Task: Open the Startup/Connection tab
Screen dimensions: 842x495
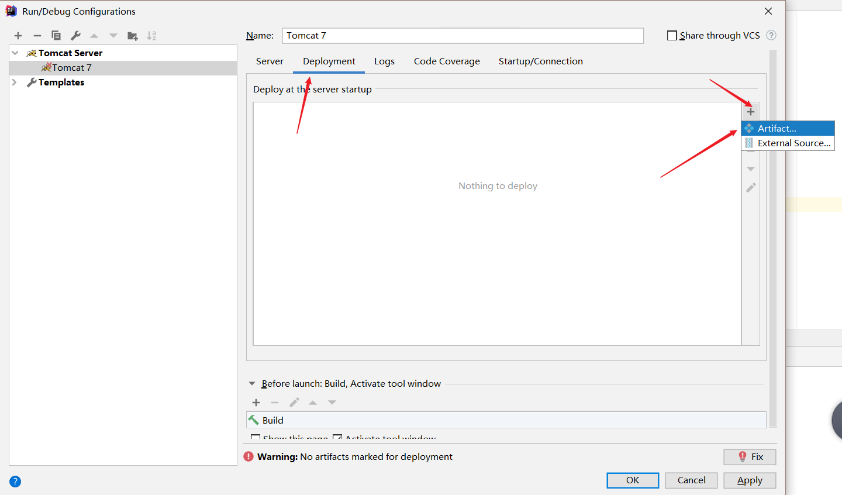Action: pyautogui.click(x=541, y=61)
